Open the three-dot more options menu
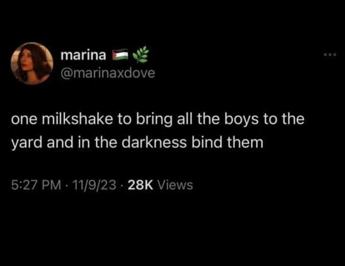This screenshot has width=345, height=266. click(x=330, y=54)
